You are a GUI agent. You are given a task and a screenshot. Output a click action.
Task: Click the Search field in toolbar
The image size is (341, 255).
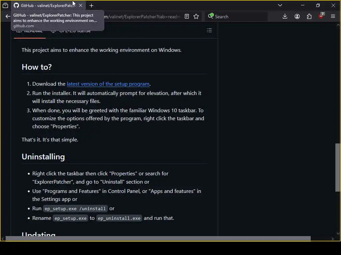(236, 17)
